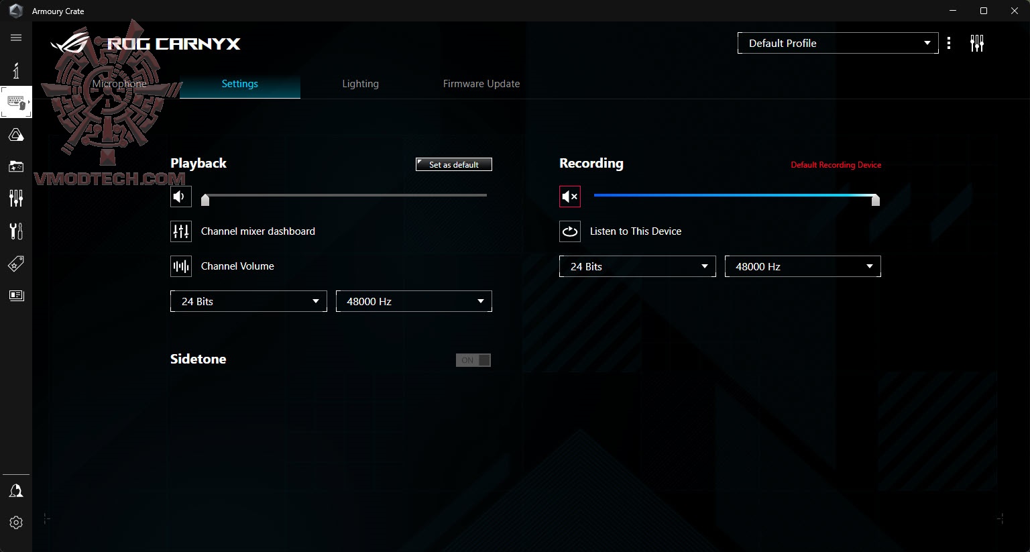Switch to the Lighting tab
This screenshot has width=1030, height=552.
tap(361, 84)
